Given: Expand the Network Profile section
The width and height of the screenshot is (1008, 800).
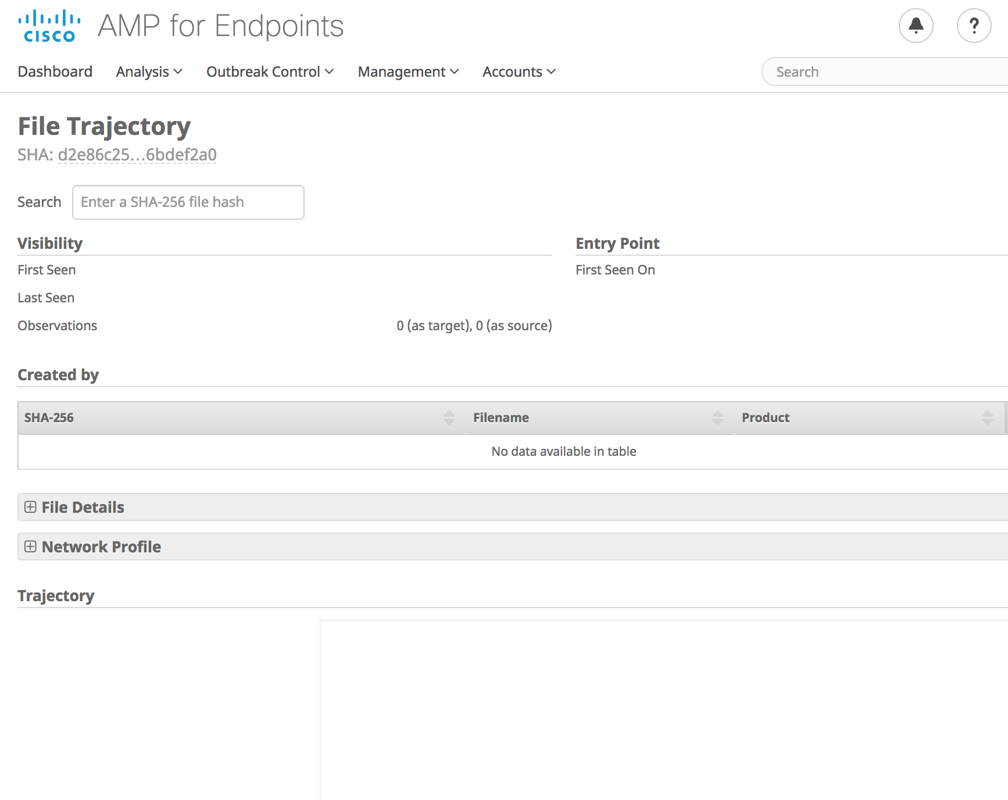Looking at the screenshot, I should coord(102,547).
